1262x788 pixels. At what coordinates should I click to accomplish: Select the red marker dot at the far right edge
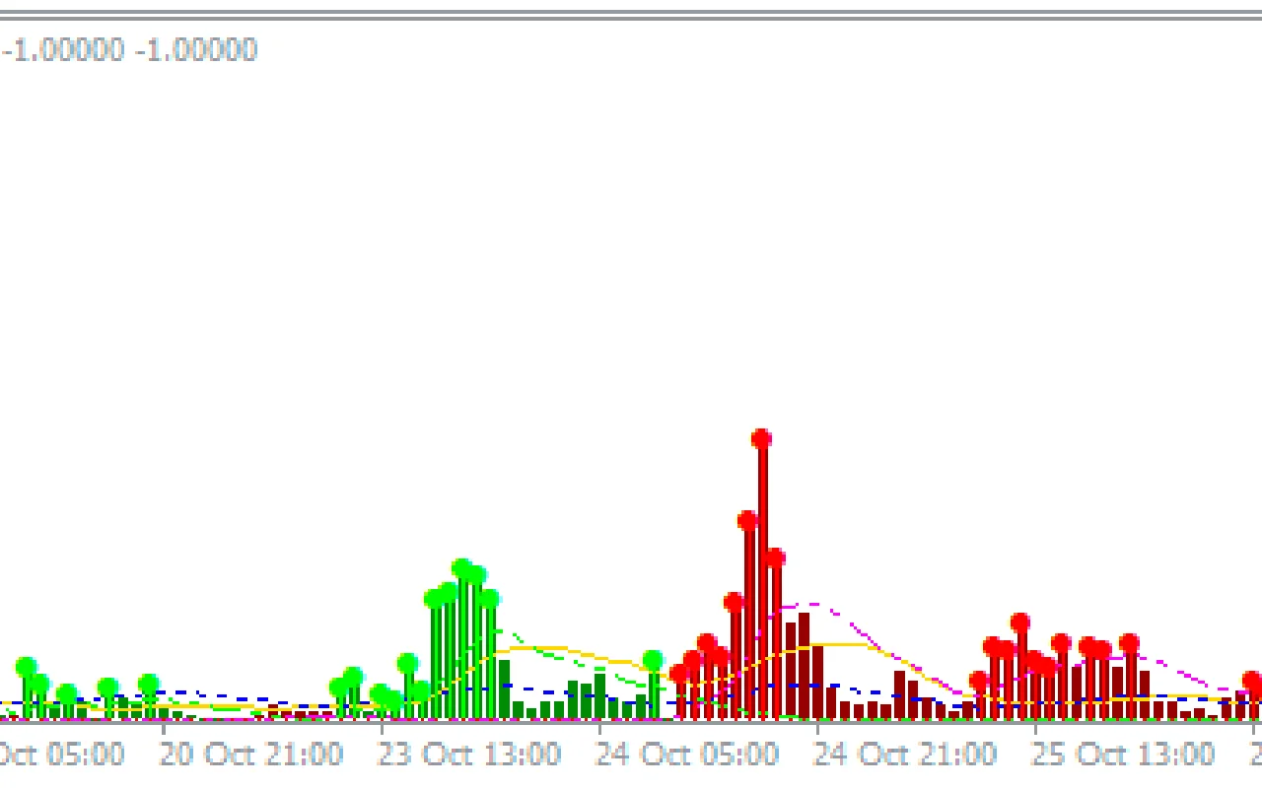(1252, 681)
